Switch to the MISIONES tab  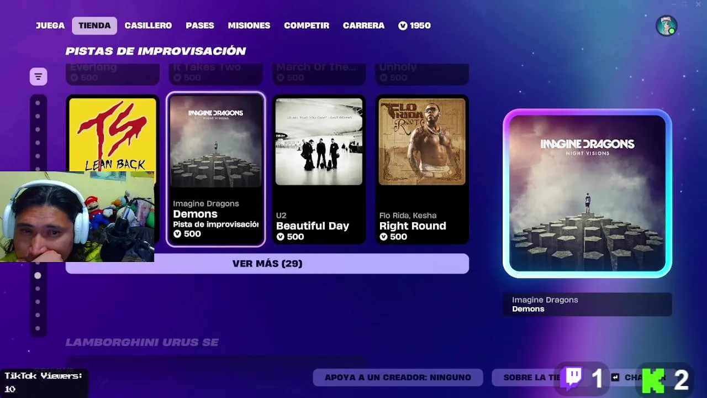249,25
